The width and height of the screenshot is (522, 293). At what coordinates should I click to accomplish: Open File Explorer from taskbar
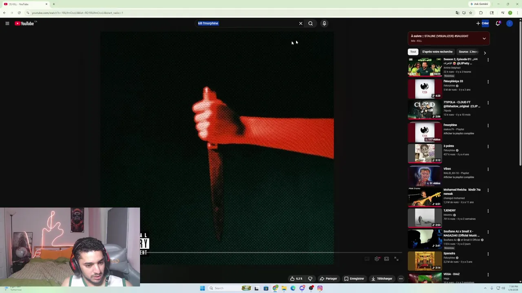284,288
